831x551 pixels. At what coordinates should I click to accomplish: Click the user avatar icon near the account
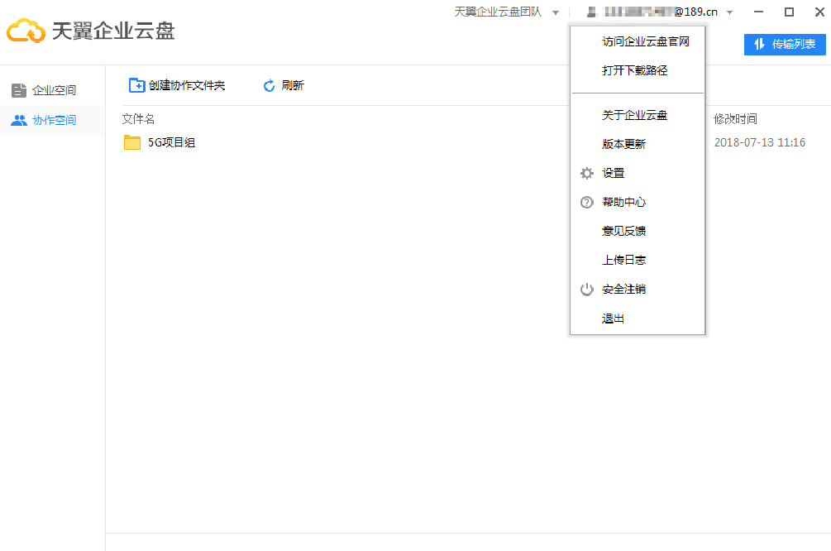pyautogui.click(x=591, y=12)
